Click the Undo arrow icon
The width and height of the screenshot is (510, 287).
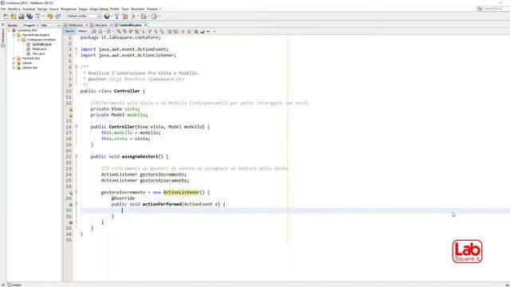49,16
